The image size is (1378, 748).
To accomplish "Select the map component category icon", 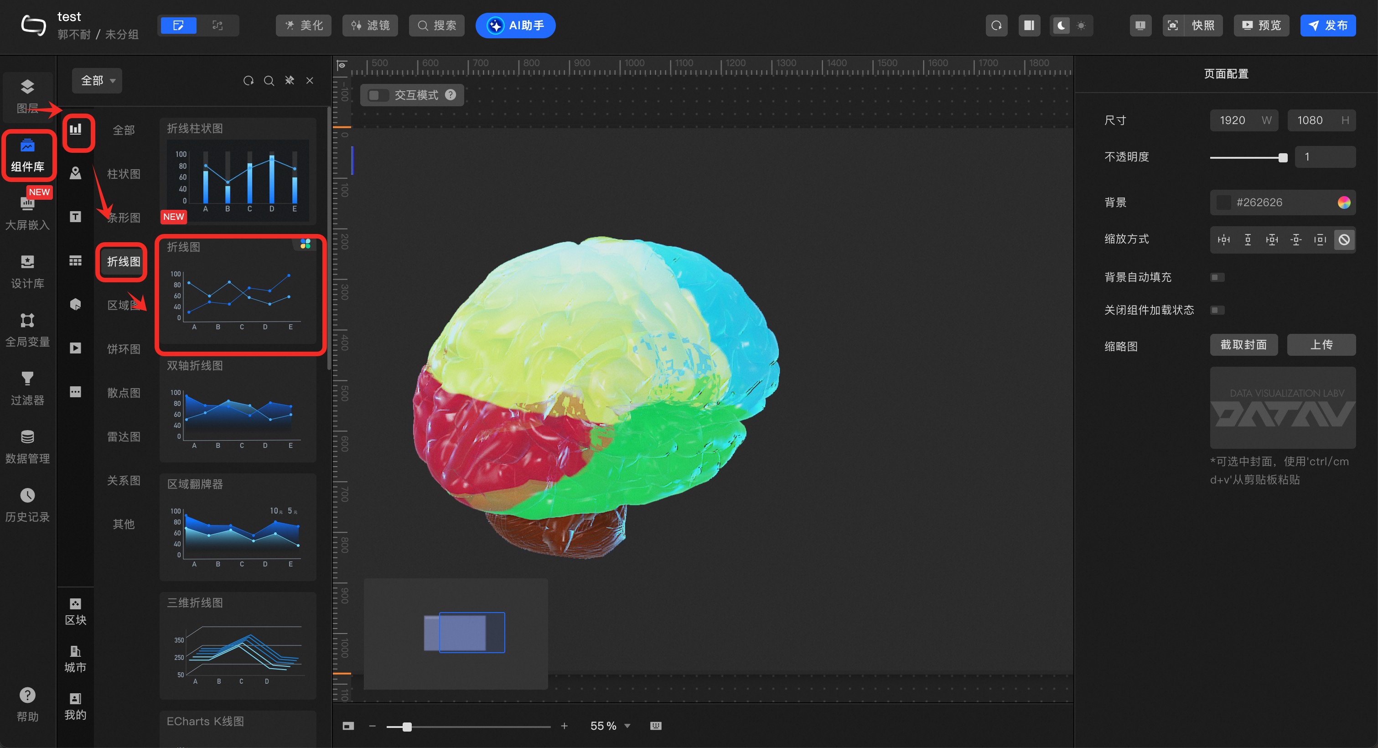I will 75,173.
